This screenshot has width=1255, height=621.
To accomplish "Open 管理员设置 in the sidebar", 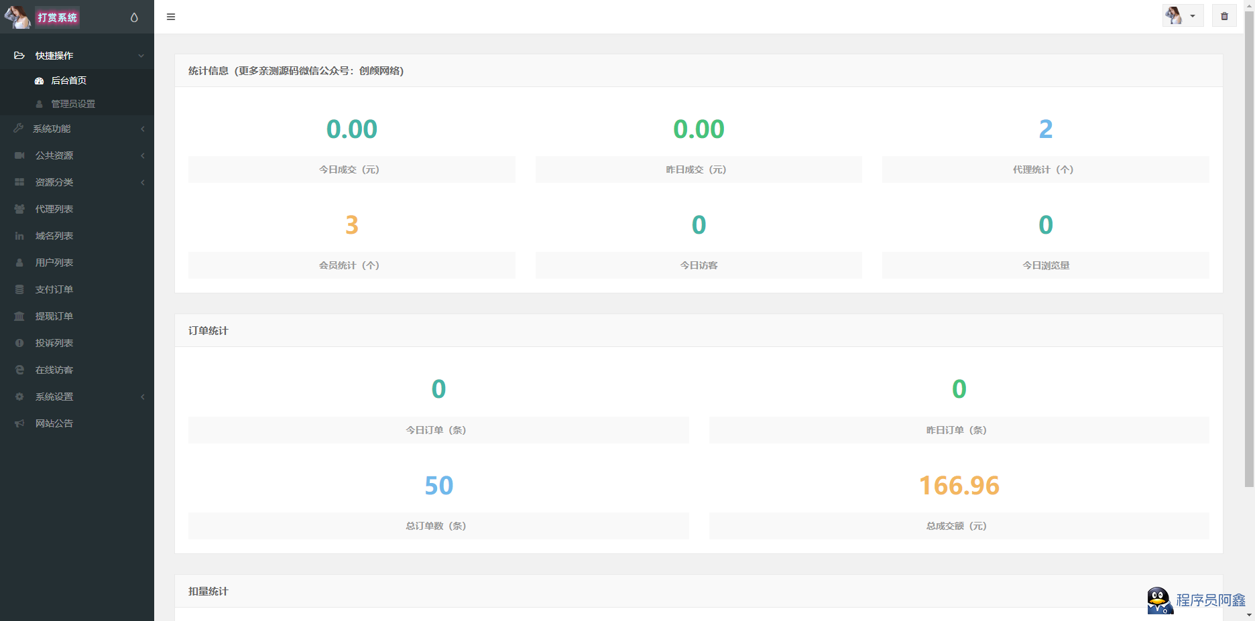I will click(x=73, y=104).
